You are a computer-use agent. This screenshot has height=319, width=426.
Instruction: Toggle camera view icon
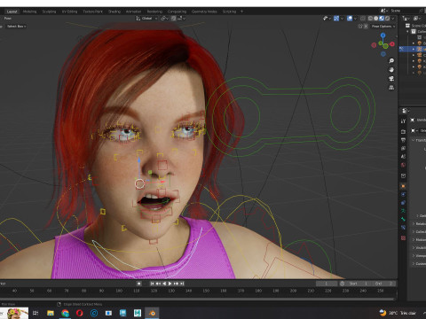[x=391, y=79]
